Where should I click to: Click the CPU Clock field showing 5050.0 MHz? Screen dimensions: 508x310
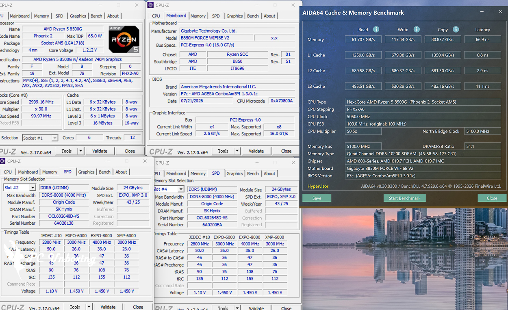(x=423, y=117)
